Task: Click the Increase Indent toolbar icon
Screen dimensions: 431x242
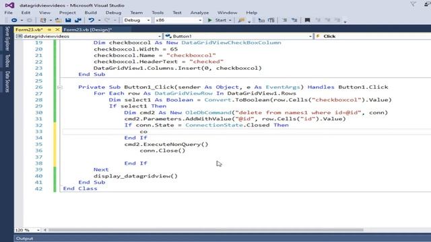Action: click(x=271, y=20)
